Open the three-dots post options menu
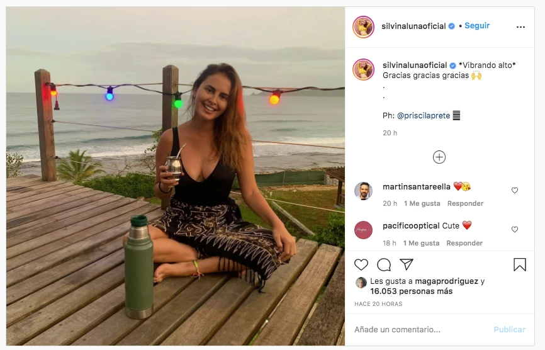This screenshot has width=545, height=350. pyautogui.click(x=520, y=27)
